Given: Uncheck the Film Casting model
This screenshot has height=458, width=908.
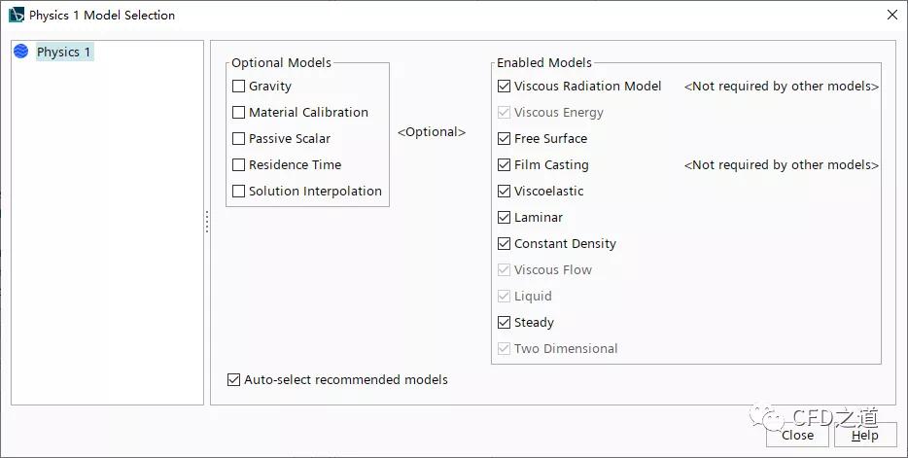Looking at the screenshot, I should coord(505,165).
